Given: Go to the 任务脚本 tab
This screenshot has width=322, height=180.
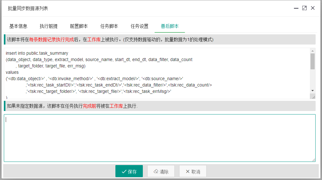Looking at the screenshot, I should pos(109,26).
